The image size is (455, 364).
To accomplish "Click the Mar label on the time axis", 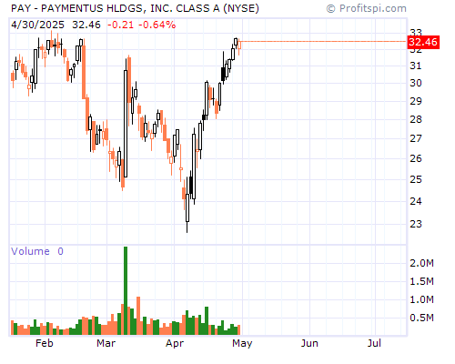I will point(106,343).
